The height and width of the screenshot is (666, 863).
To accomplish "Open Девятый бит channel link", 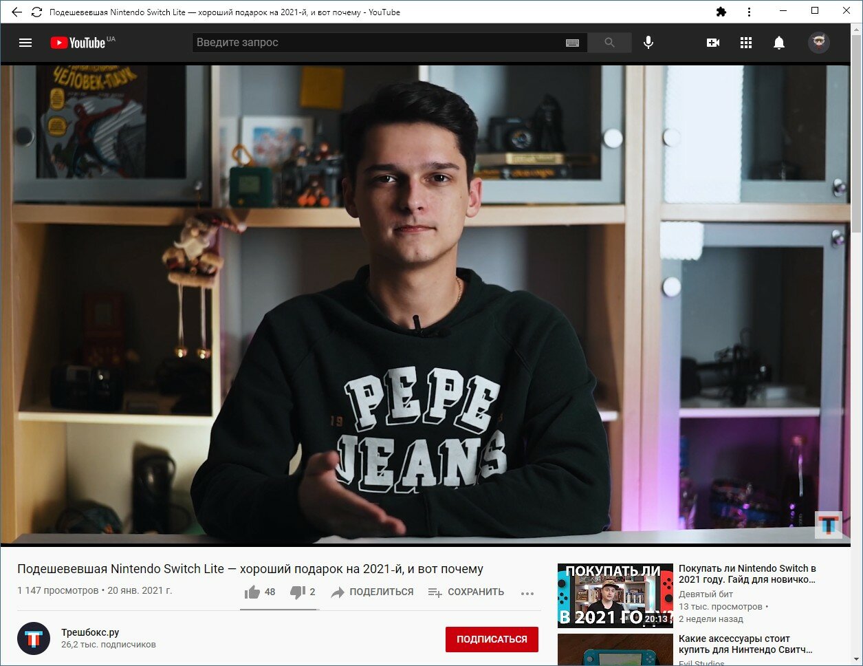I will pos(706,594).
